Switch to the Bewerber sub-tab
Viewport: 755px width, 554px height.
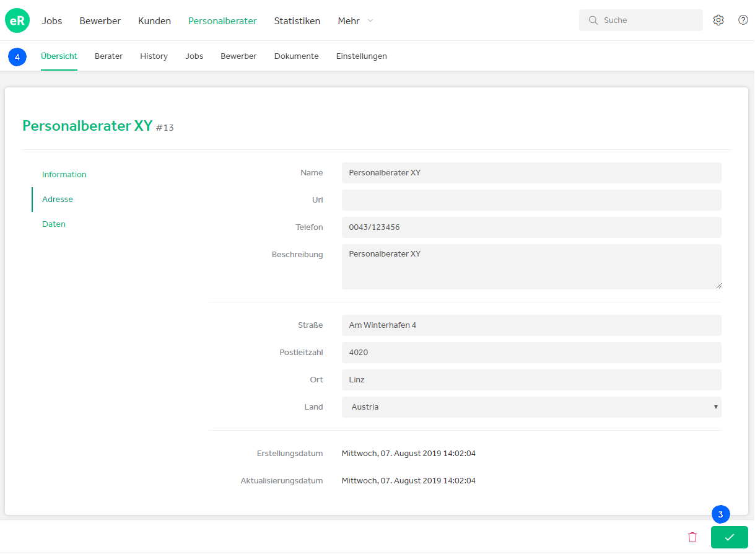[x=238, y=56]
